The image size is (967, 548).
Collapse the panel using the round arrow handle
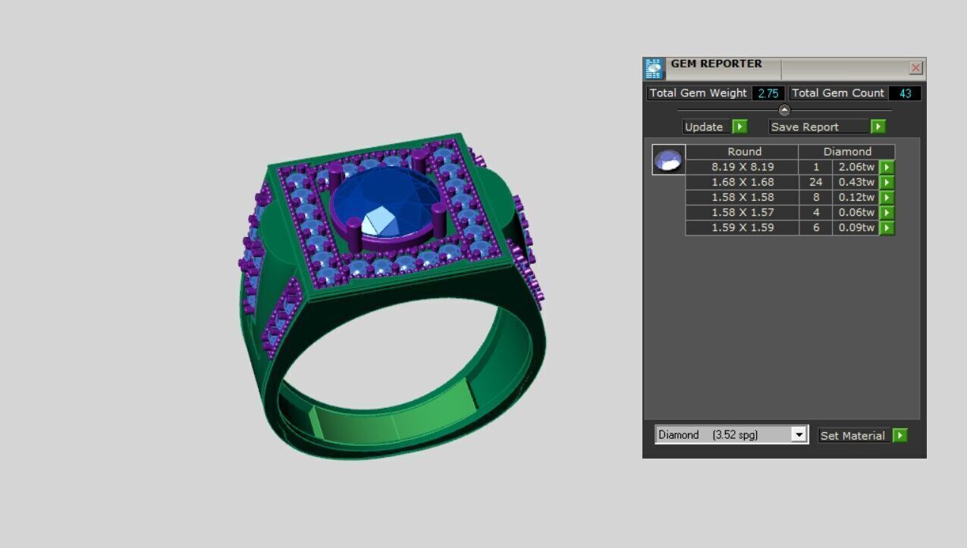coord(784,110)
